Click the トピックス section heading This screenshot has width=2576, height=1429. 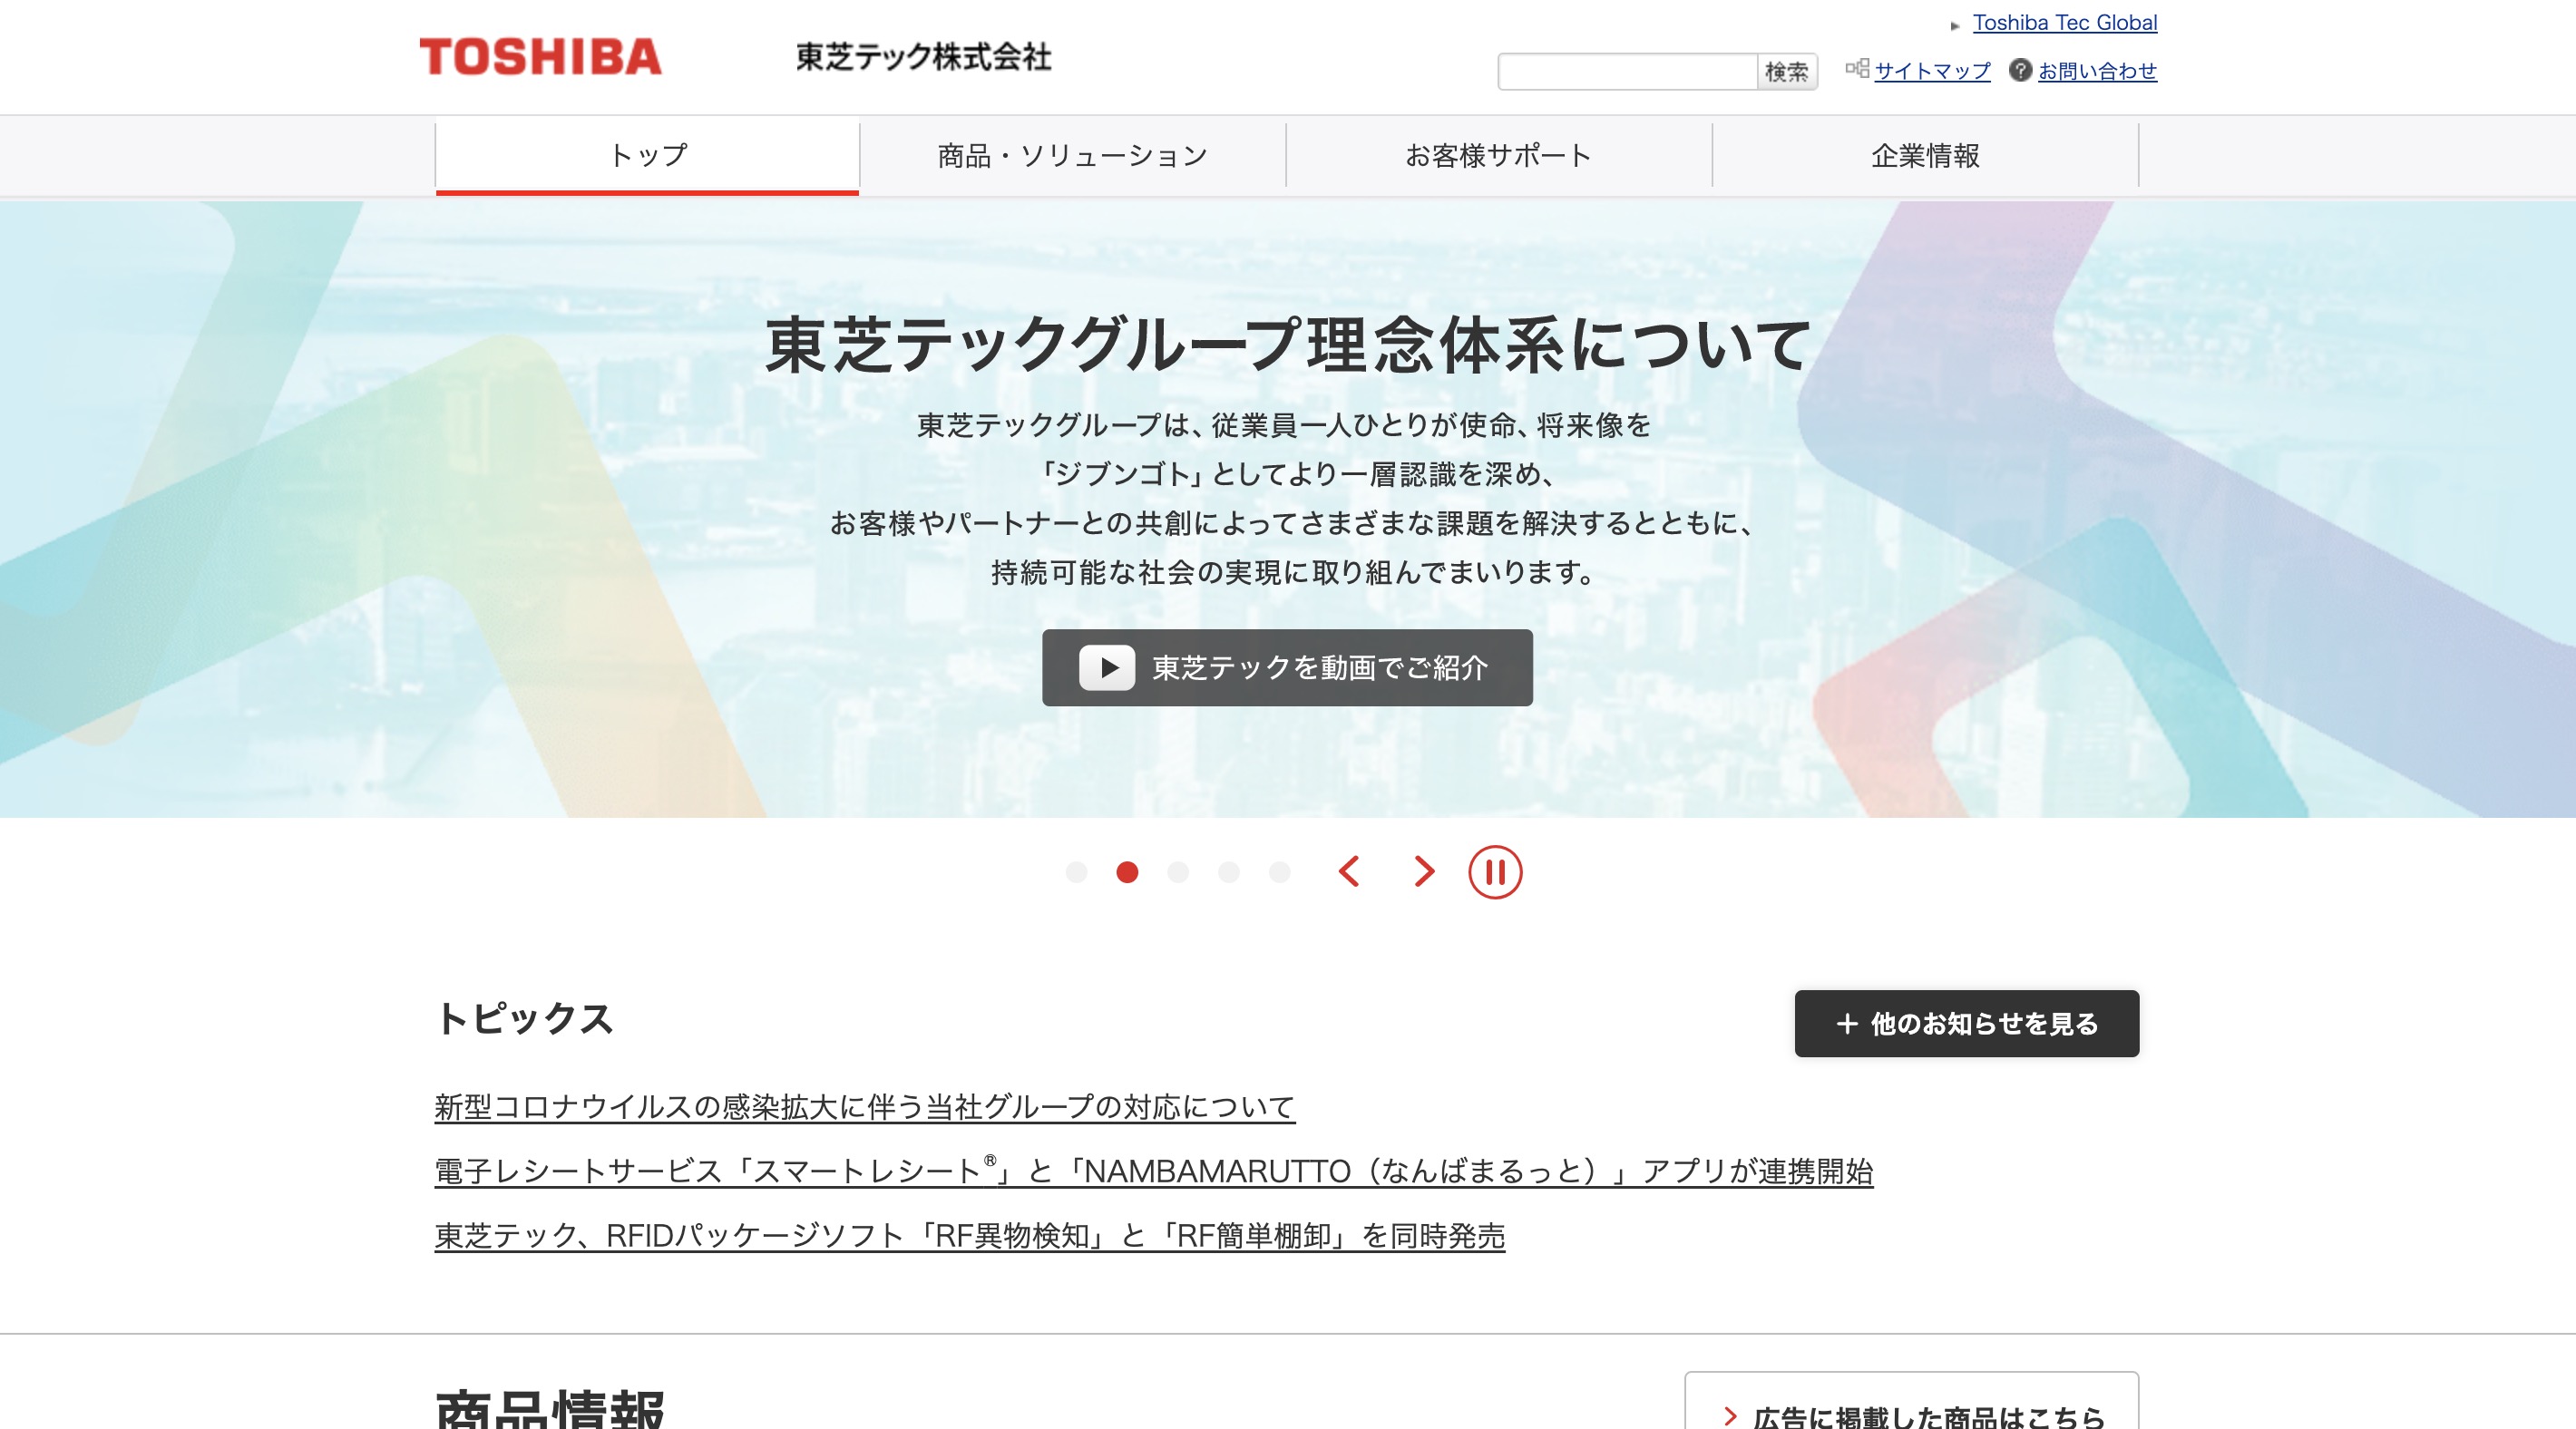pos(524,1018)
